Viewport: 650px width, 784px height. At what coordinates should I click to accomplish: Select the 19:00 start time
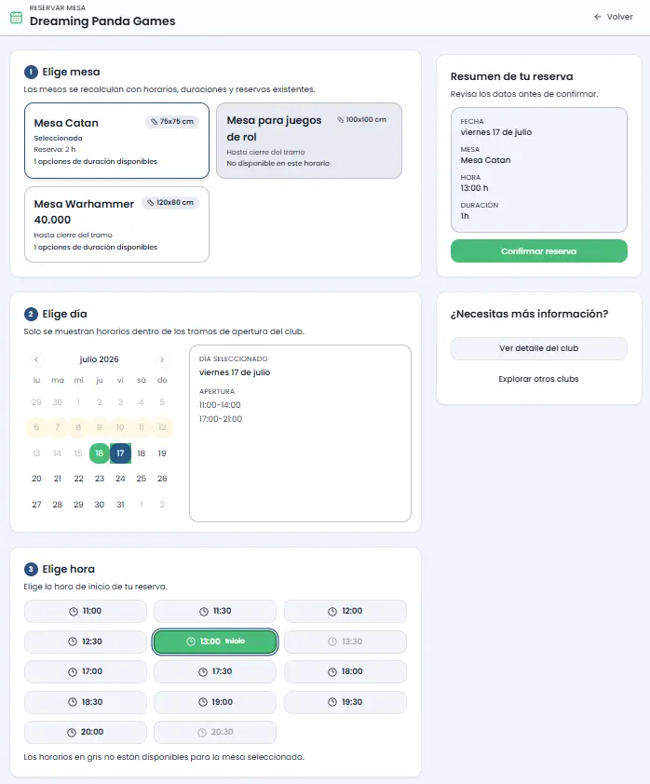point(215,702)
